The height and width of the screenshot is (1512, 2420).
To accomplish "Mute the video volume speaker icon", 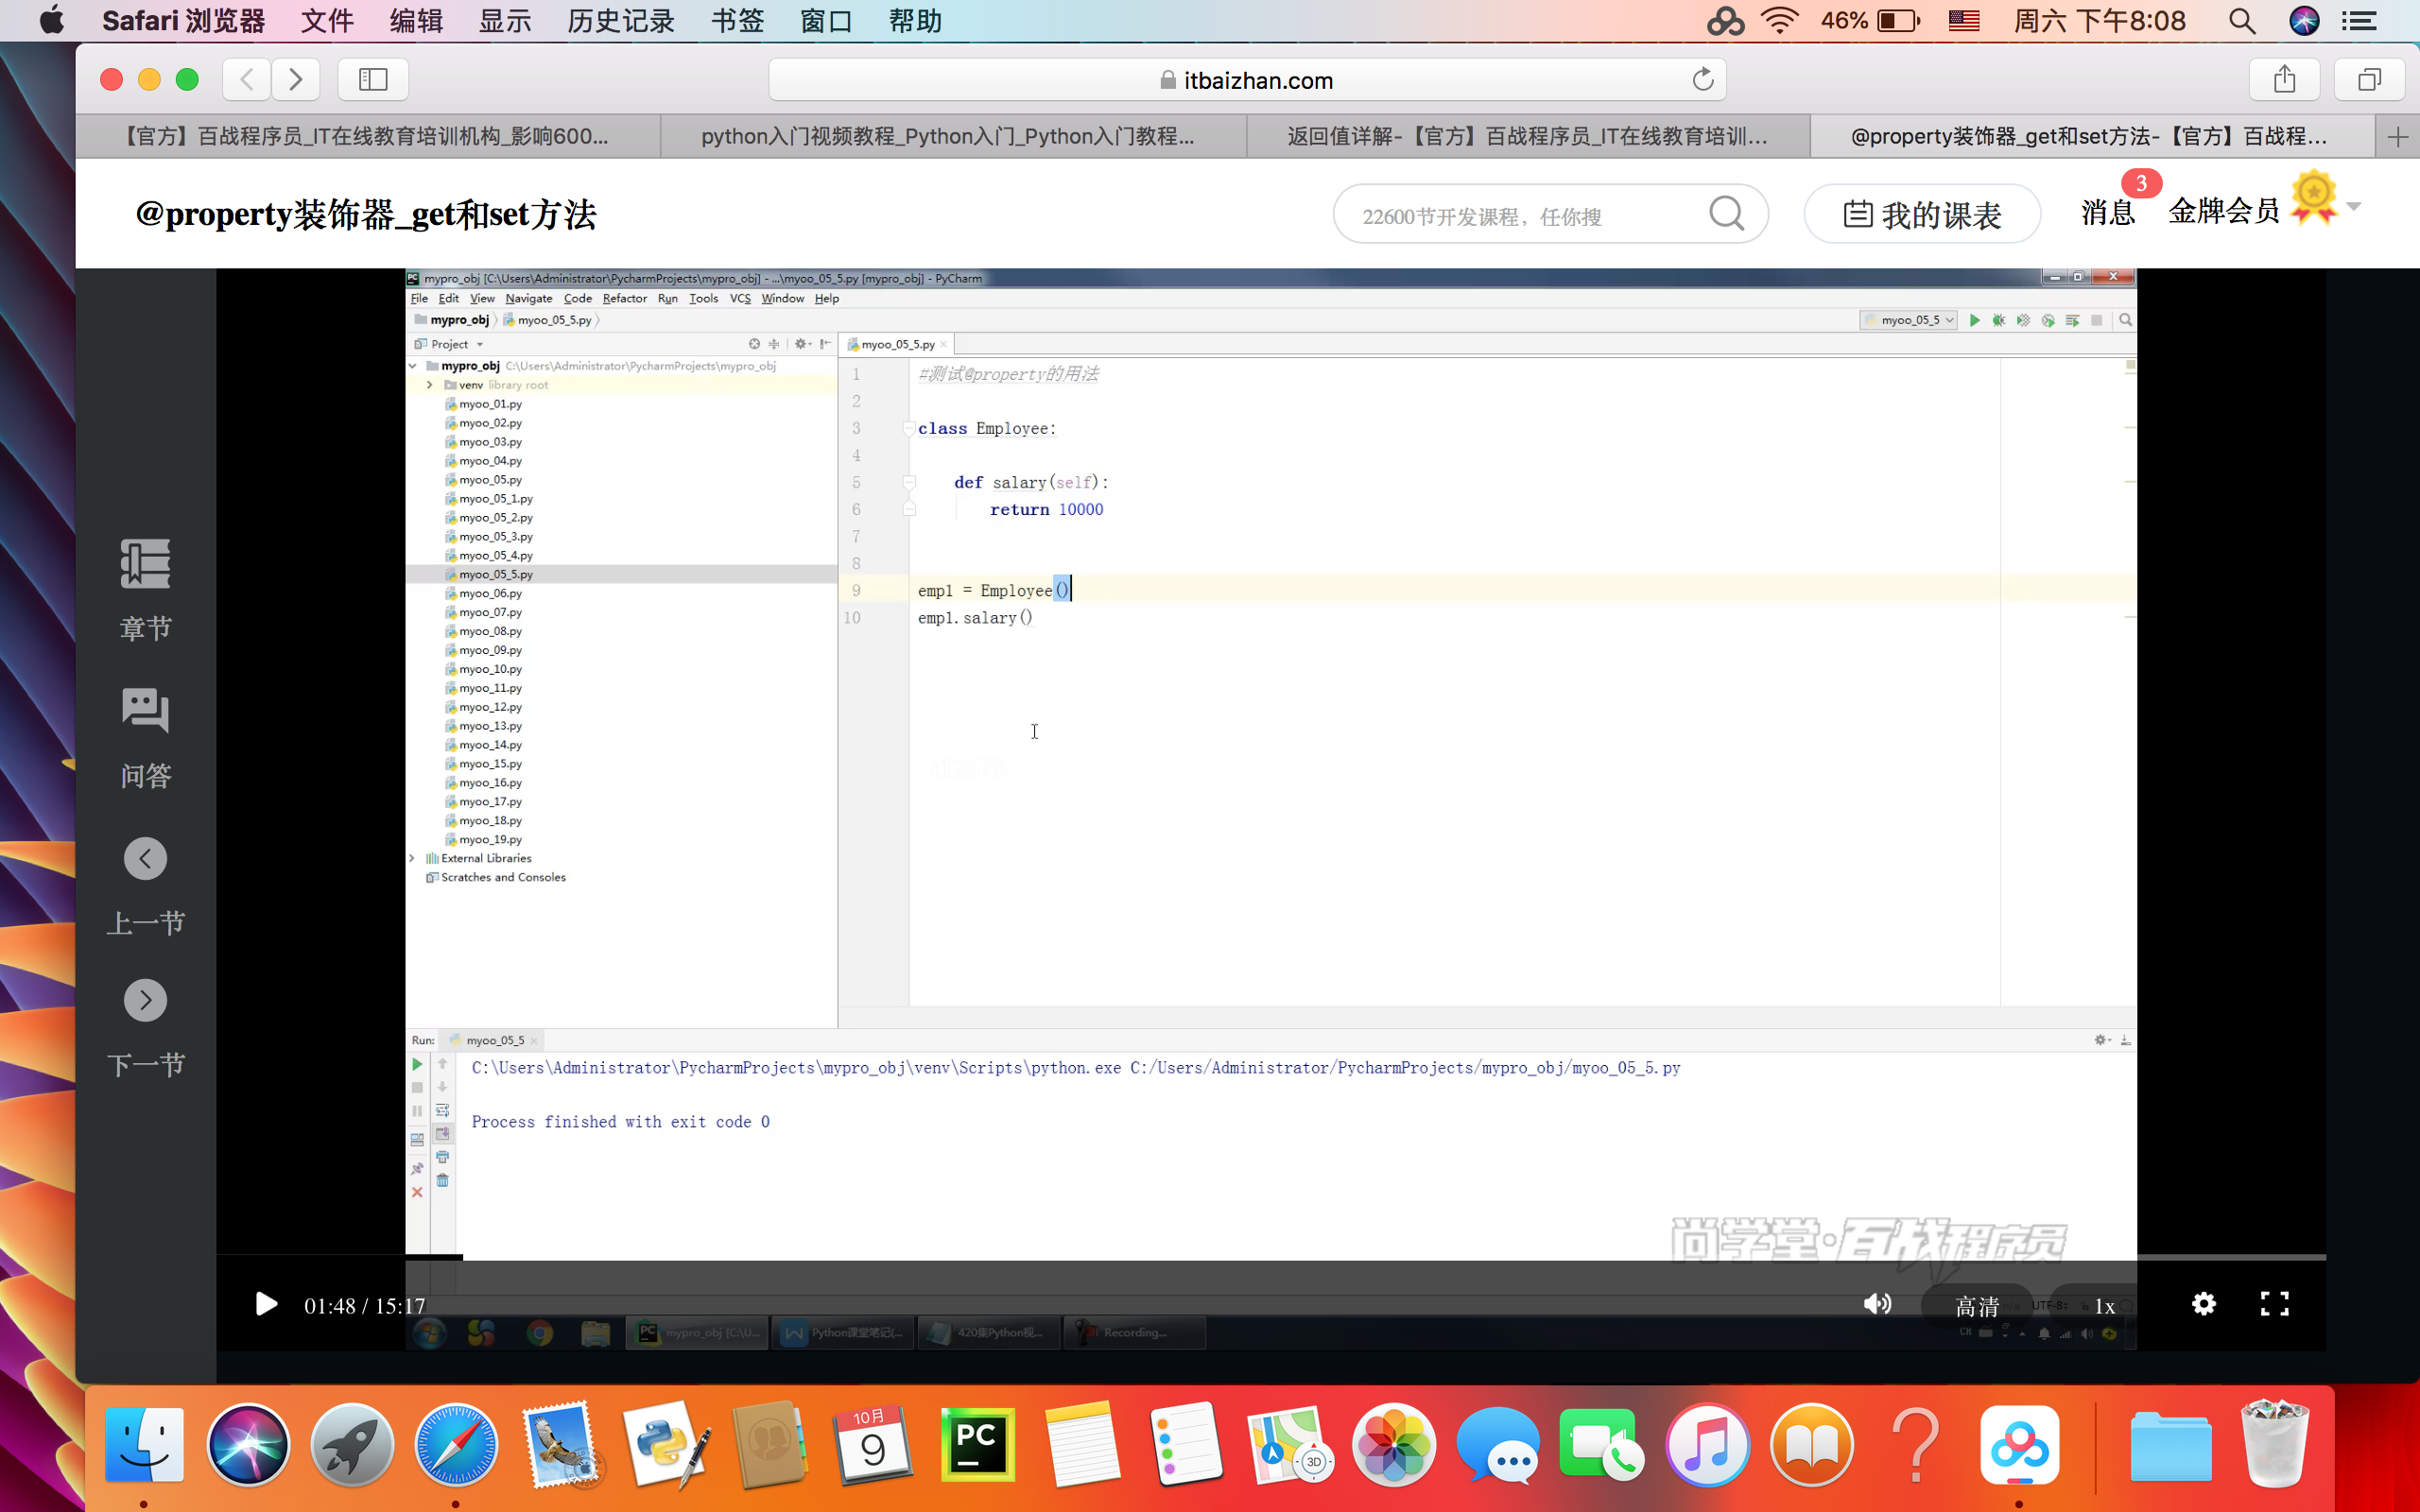I will pyautogui.click(x=1877, y=1303).
